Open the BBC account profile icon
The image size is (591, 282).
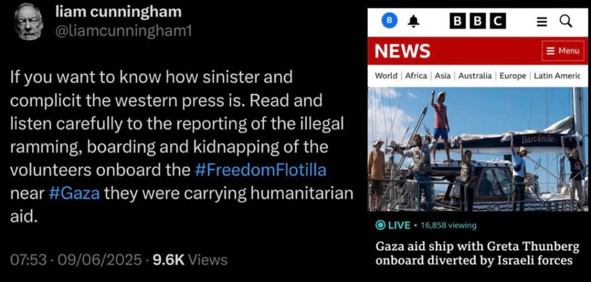(390, 21)
